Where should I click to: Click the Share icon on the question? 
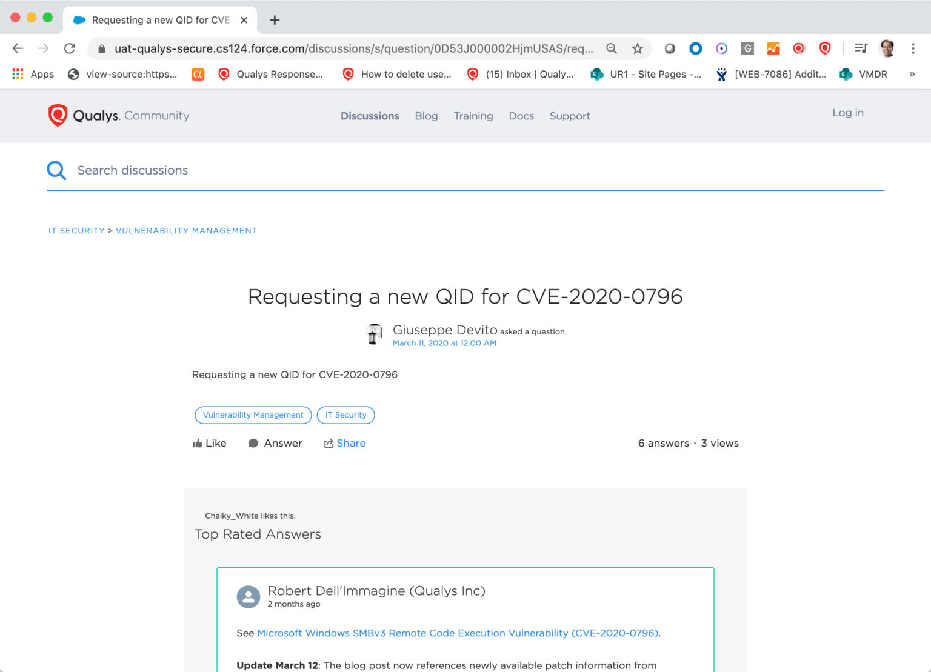tap(328, 443)
